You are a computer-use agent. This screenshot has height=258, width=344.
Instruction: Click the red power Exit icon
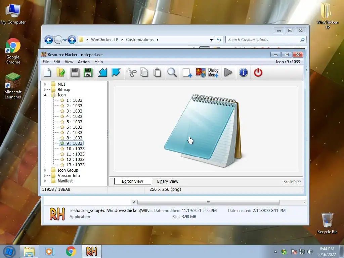tap(258, 73)
